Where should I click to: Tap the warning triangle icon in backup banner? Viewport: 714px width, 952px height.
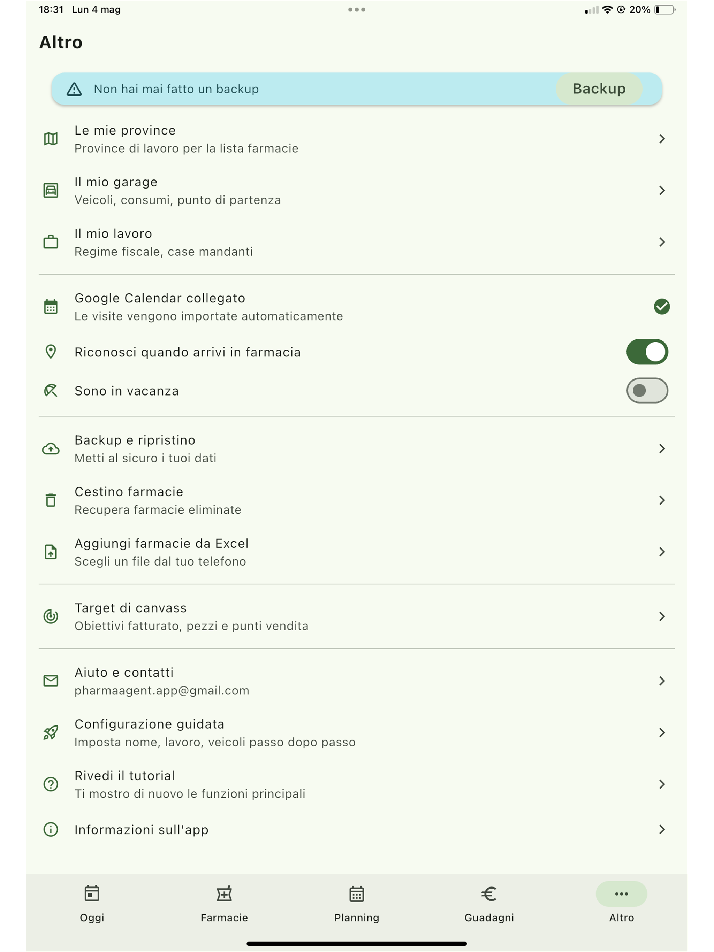pyautogui.click(x=74, y=89)
